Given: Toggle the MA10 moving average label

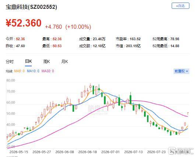Looking at the screenshot, I should [x=33, y=71].
